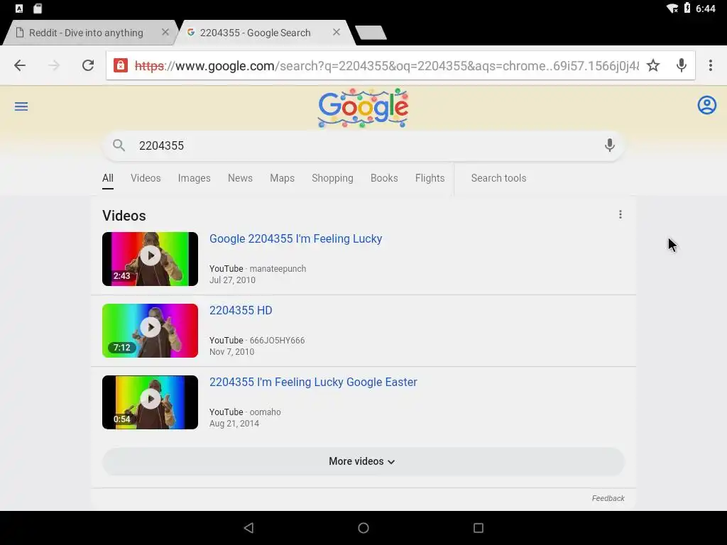The width and height of the screenshot is (727, 545).
Task: Open the Videos section three-dot options
Action: click(620, 214)
